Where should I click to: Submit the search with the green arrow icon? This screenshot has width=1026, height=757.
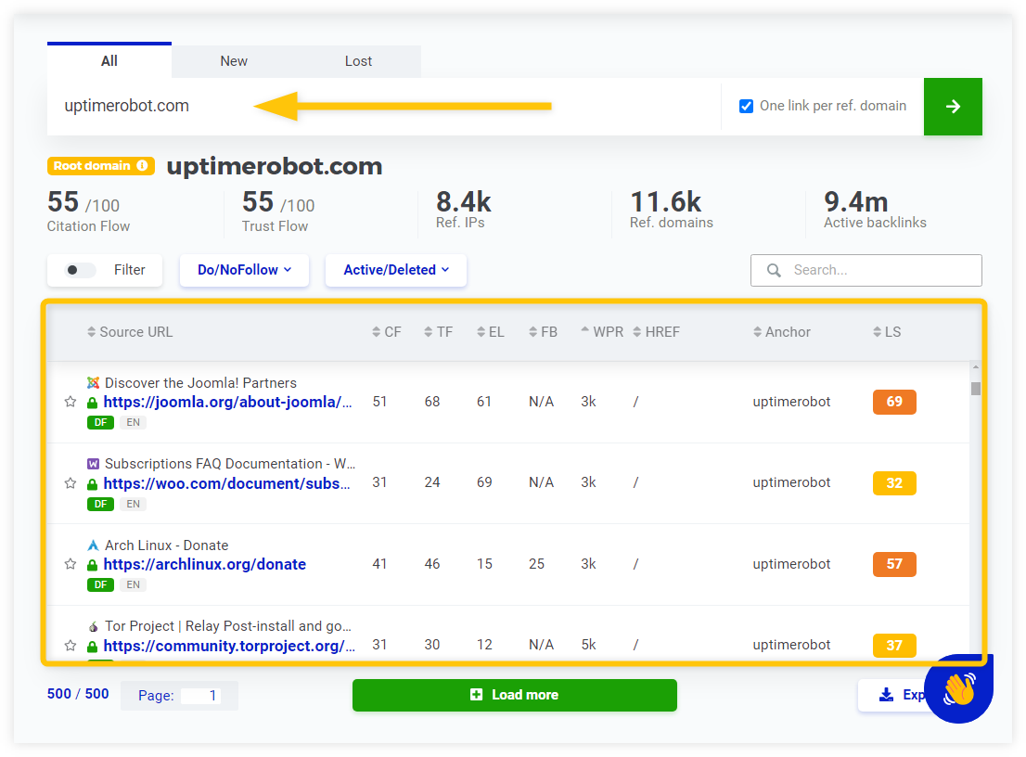pos(953,106)
